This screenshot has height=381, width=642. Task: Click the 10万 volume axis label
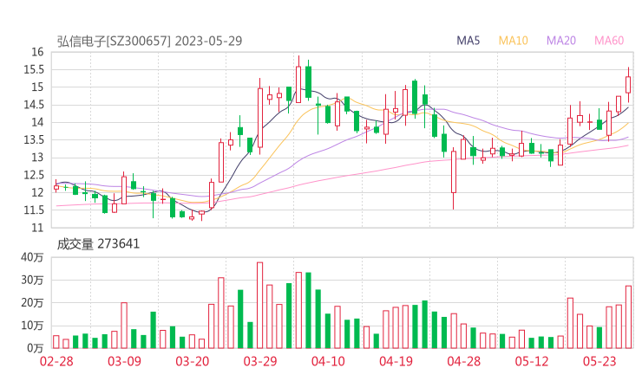32,326
